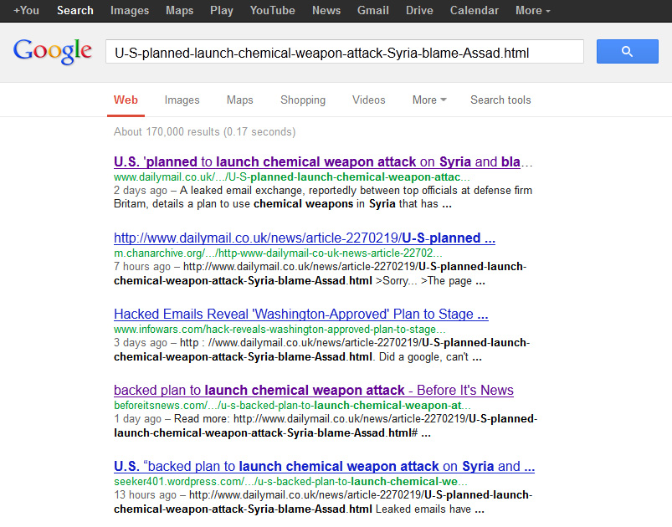Click the m.chanarchive.org green URL

[278, 253]
